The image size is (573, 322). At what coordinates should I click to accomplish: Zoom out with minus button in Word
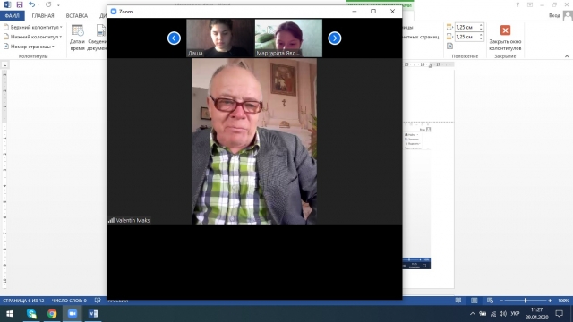coord(501,301)
